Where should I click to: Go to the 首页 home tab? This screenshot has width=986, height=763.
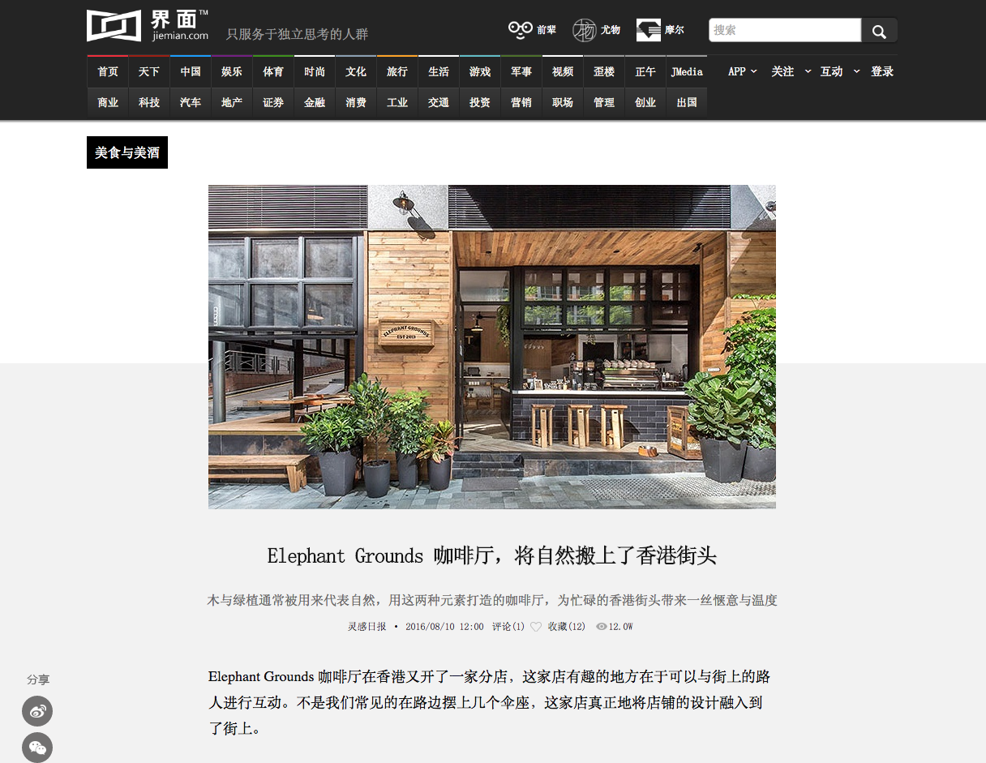click(x=107, y=71)
